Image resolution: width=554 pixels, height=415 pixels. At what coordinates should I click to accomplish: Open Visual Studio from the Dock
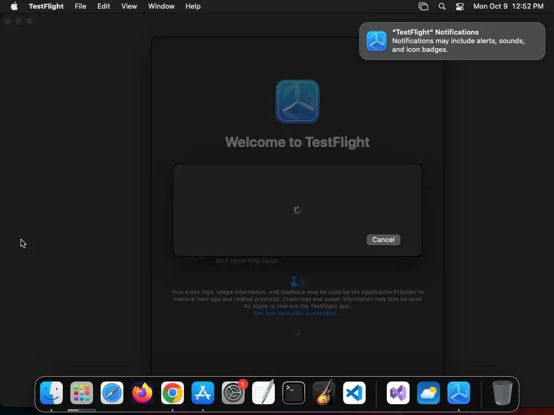[x=398, y=392]
